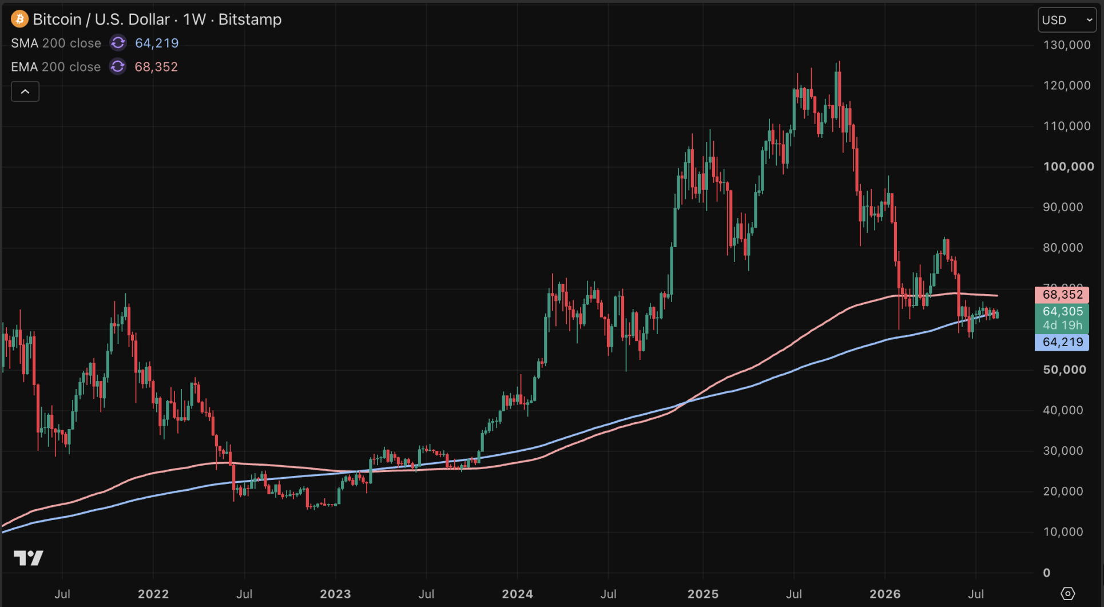Click the green 64,305 current price tag
Viewport: 1104px width, 607px height.
(x=1062, y=311)
